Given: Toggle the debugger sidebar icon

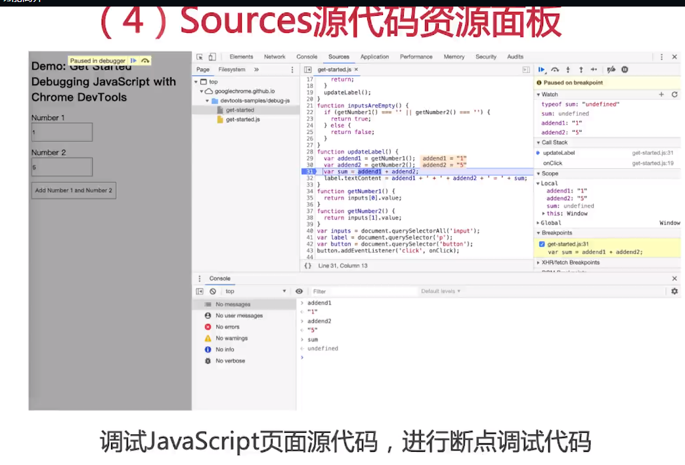Looking at the screenshot, I should (x=526, y=70).
